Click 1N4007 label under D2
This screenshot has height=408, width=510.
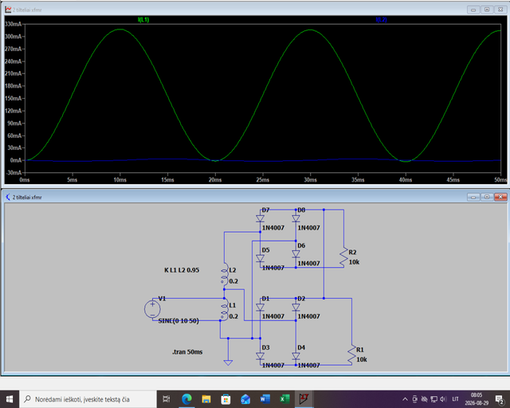308,316
